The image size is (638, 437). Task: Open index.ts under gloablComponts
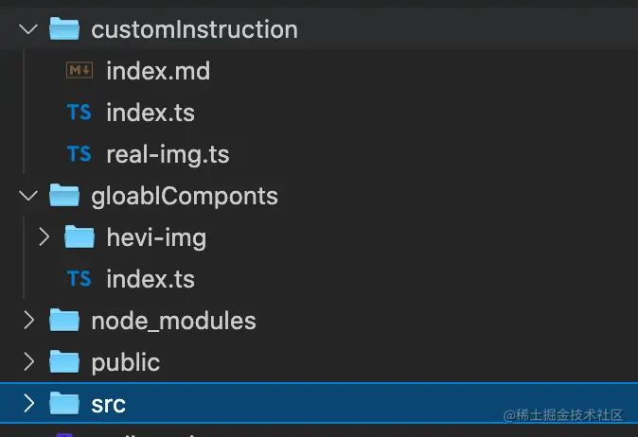pyautogui.click(x=151, y=279)
